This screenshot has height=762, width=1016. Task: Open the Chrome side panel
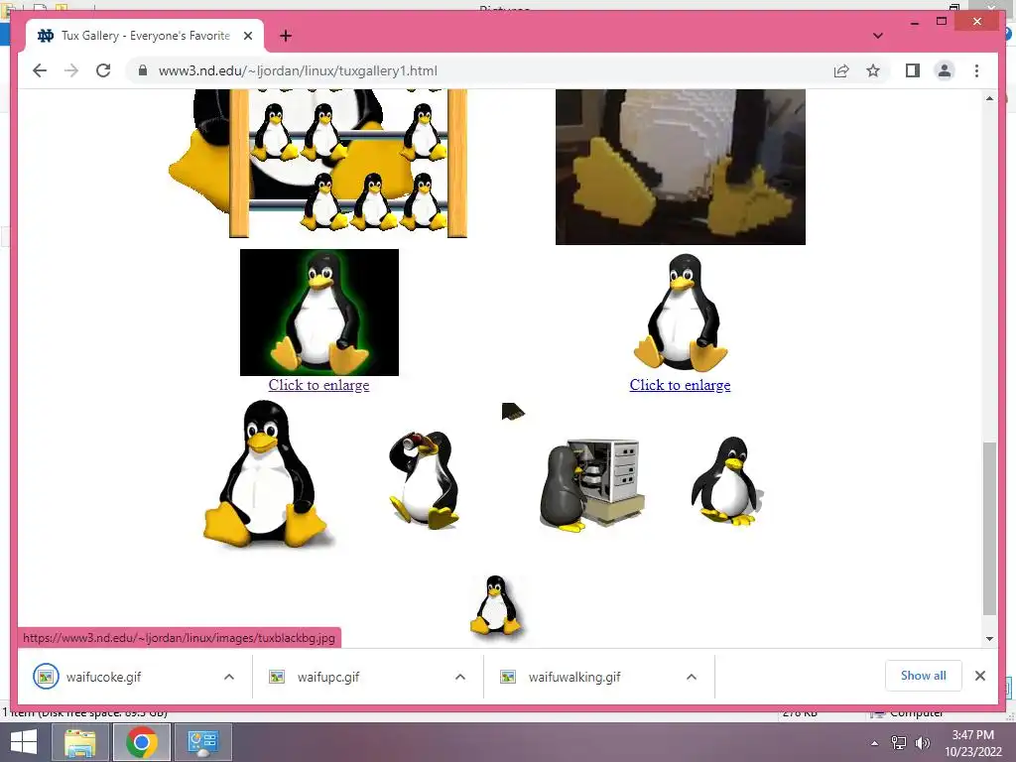click(913, 70)
